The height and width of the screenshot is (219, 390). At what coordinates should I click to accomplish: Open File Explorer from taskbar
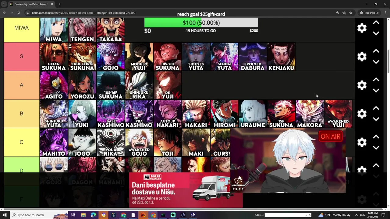pyautogui.click(x=83, y=215)
